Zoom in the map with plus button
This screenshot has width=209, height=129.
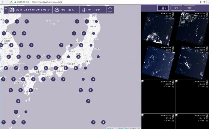(x=6, y=8)
